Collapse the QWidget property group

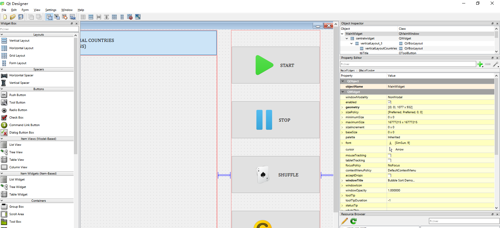(x=343, y=92)
